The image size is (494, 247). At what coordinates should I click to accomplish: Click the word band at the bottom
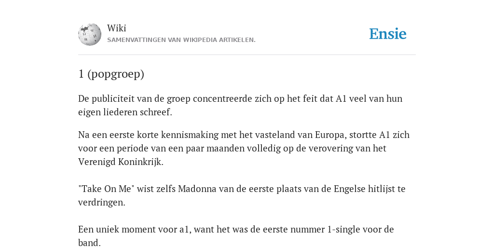[89, 243]
